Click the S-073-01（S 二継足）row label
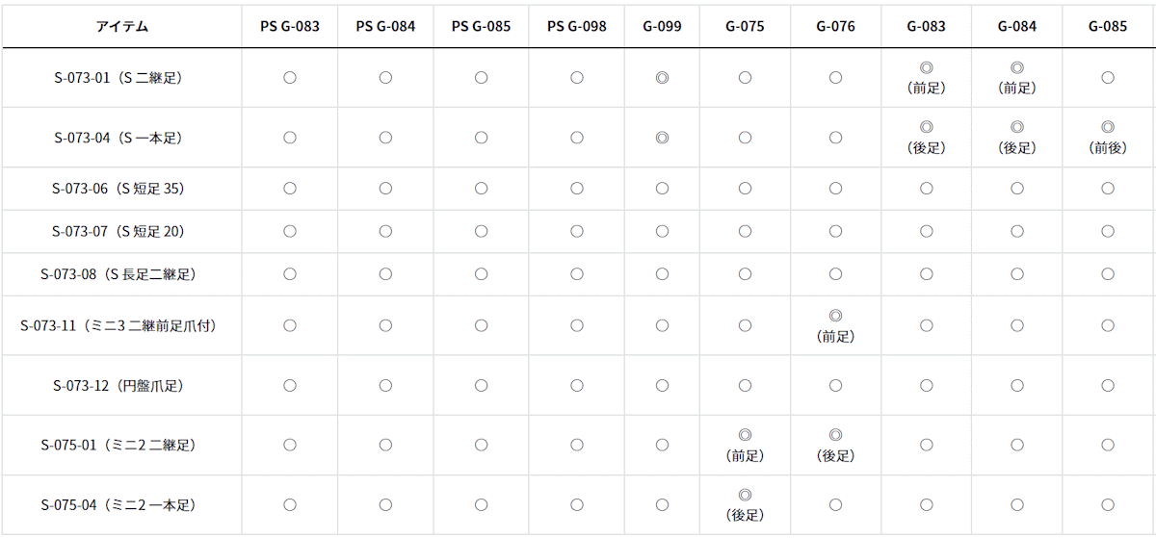This screenshot has height=538, width=1156. 118,78
